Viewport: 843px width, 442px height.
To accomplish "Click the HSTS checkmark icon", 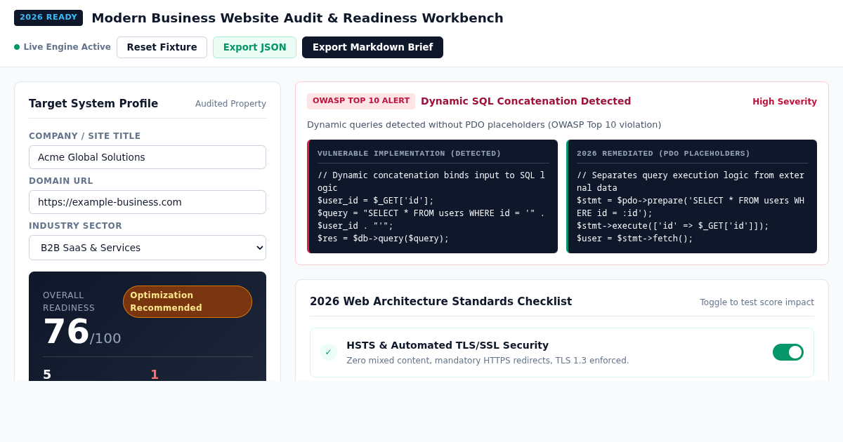I will 328,352.
